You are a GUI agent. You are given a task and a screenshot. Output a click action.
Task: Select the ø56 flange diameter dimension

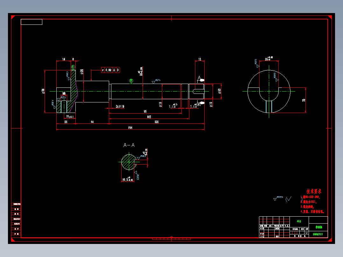43,91
